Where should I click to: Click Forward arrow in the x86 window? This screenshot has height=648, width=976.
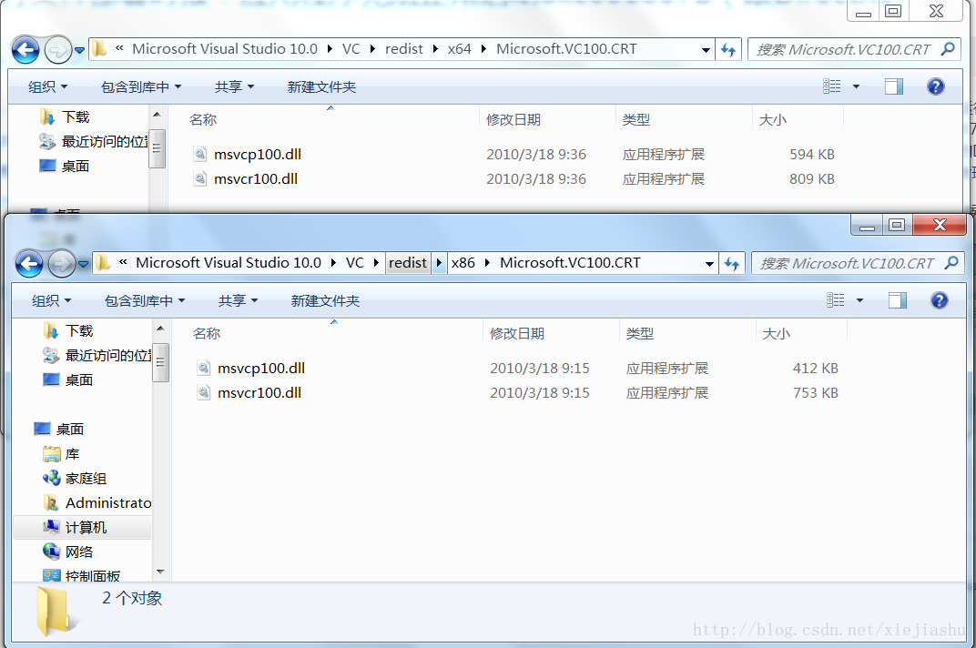click(x=61, y=264)
